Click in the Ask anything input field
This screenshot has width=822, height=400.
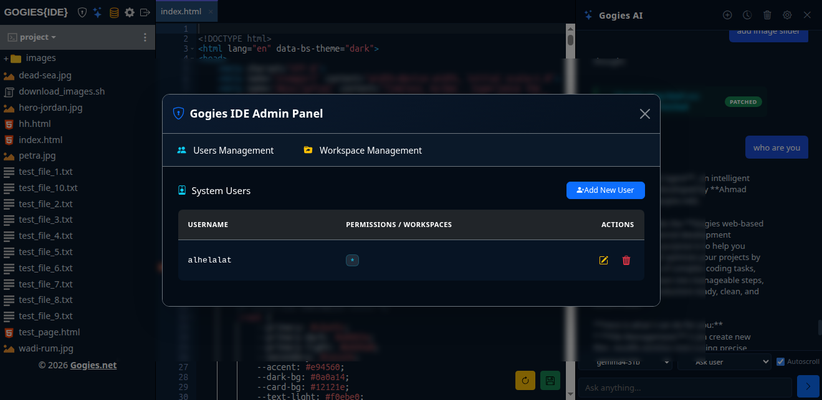(x=686, y=388)
